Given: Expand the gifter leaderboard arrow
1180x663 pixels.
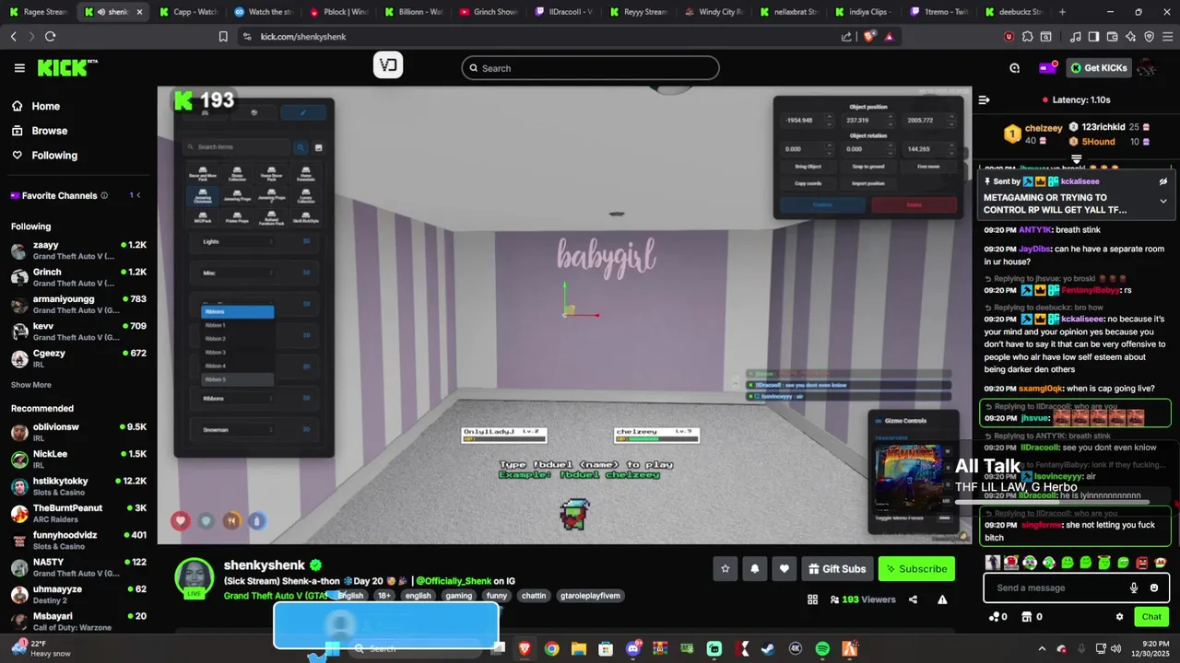Looking at the screenshot, I should 1076,160.
